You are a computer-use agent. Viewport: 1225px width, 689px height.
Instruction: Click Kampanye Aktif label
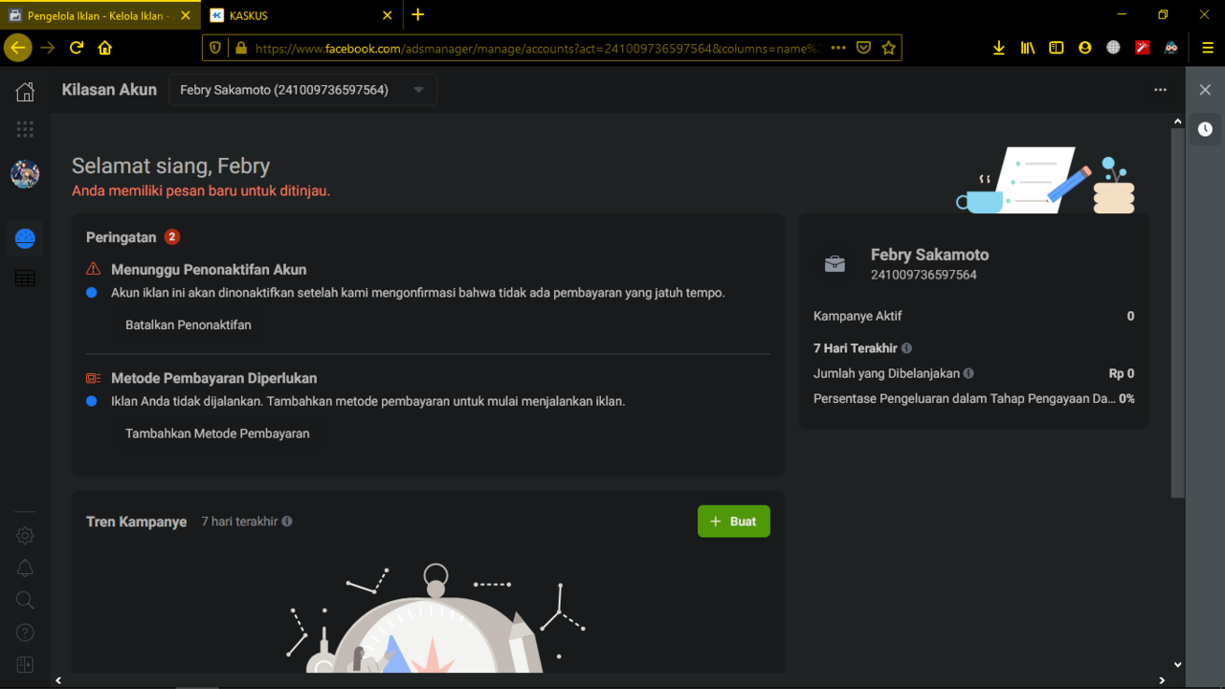(857, 316)
